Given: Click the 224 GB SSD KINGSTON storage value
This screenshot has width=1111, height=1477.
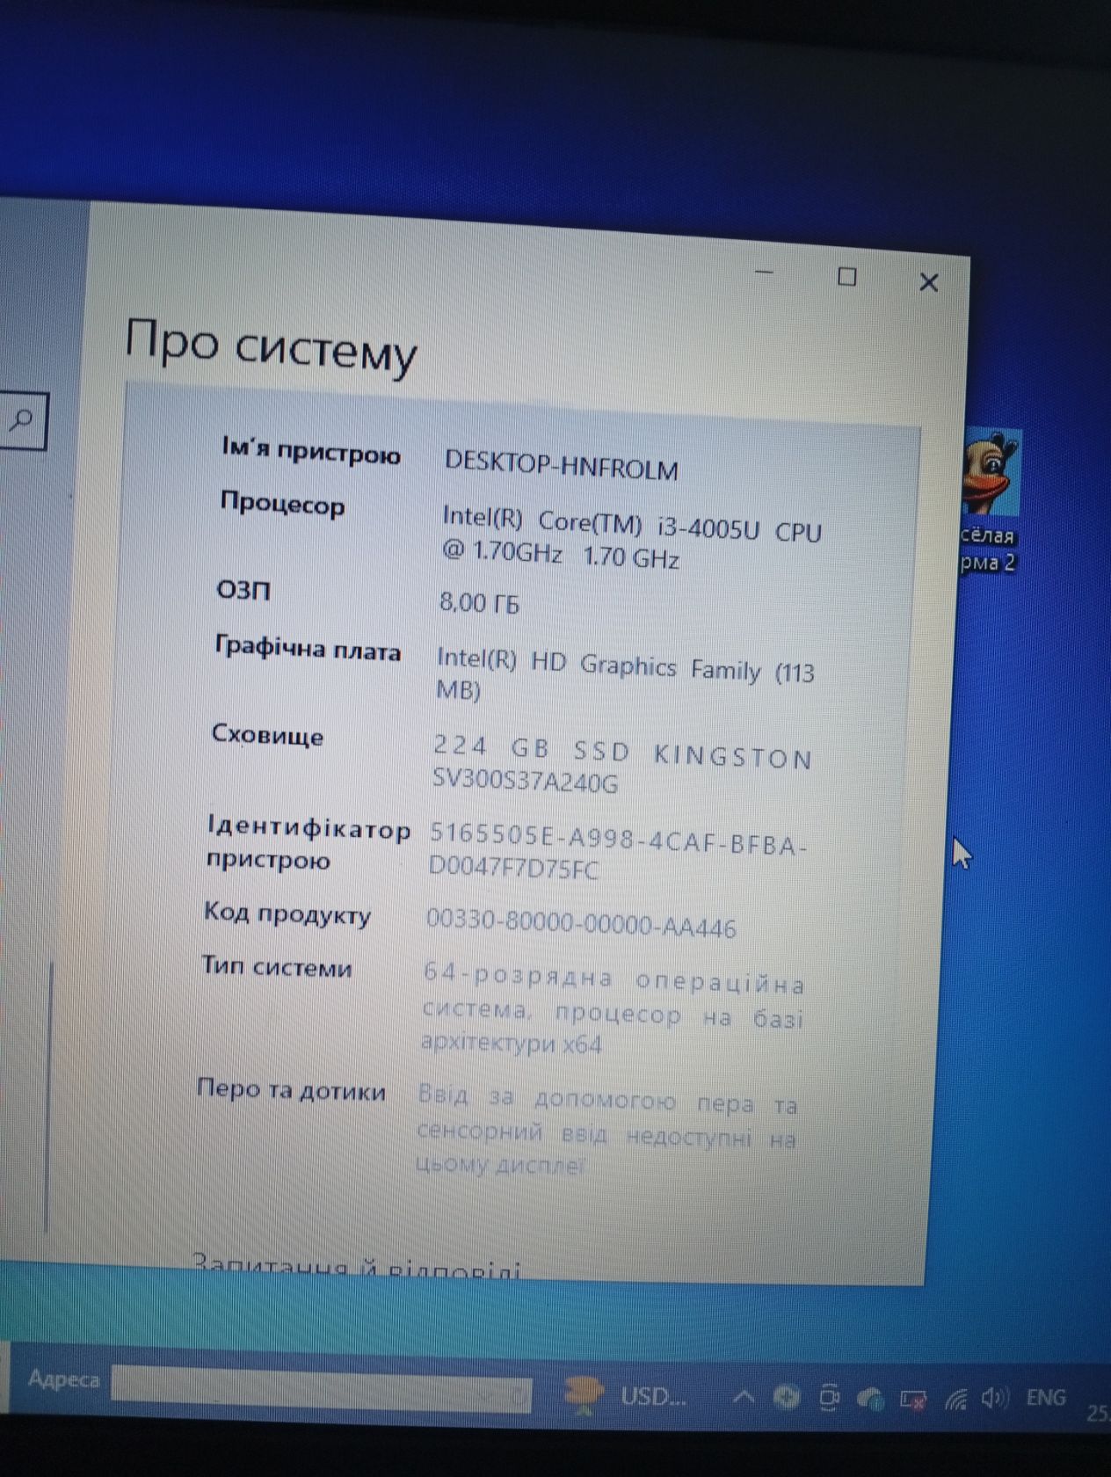Looking at the screenshot, I should coord(621,765).
